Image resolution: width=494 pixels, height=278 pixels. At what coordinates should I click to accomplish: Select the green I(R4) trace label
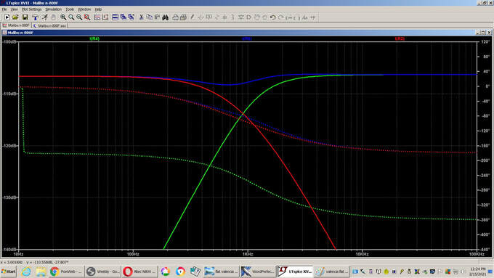94,38
